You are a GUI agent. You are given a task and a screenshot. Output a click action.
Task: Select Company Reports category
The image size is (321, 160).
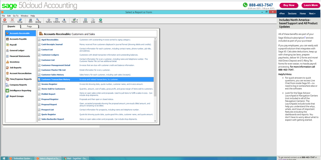[x=20, y=85]
